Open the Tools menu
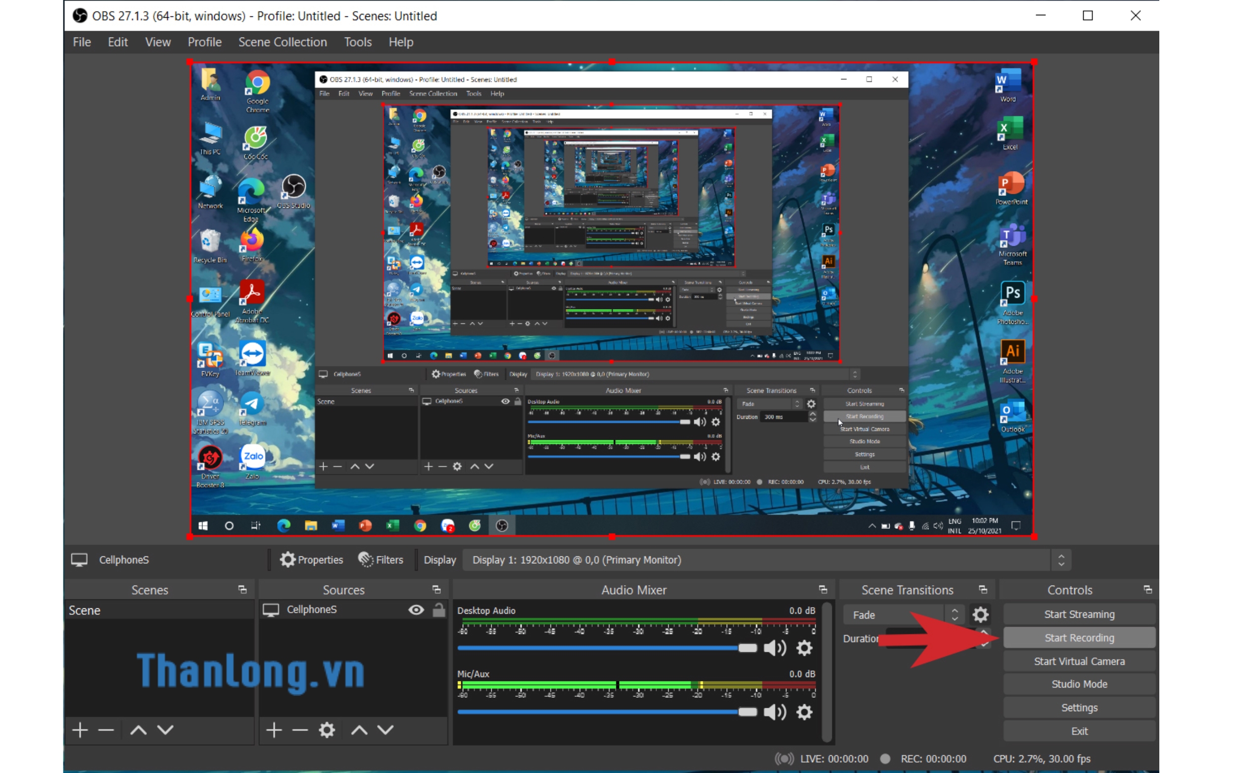 (x=357, y=42)
